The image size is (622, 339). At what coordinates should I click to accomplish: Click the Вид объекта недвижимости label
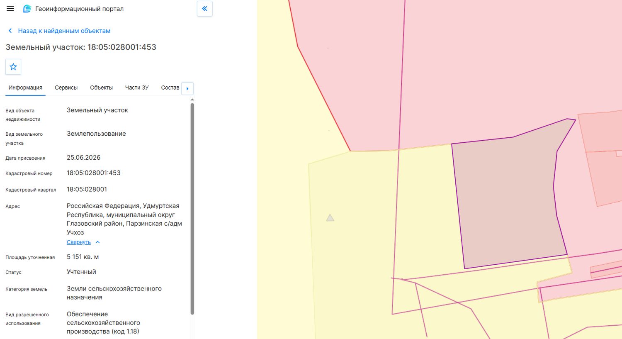tap(23, 115)
